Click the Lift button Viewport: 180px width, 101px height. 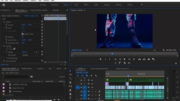(x=139, y=59)
